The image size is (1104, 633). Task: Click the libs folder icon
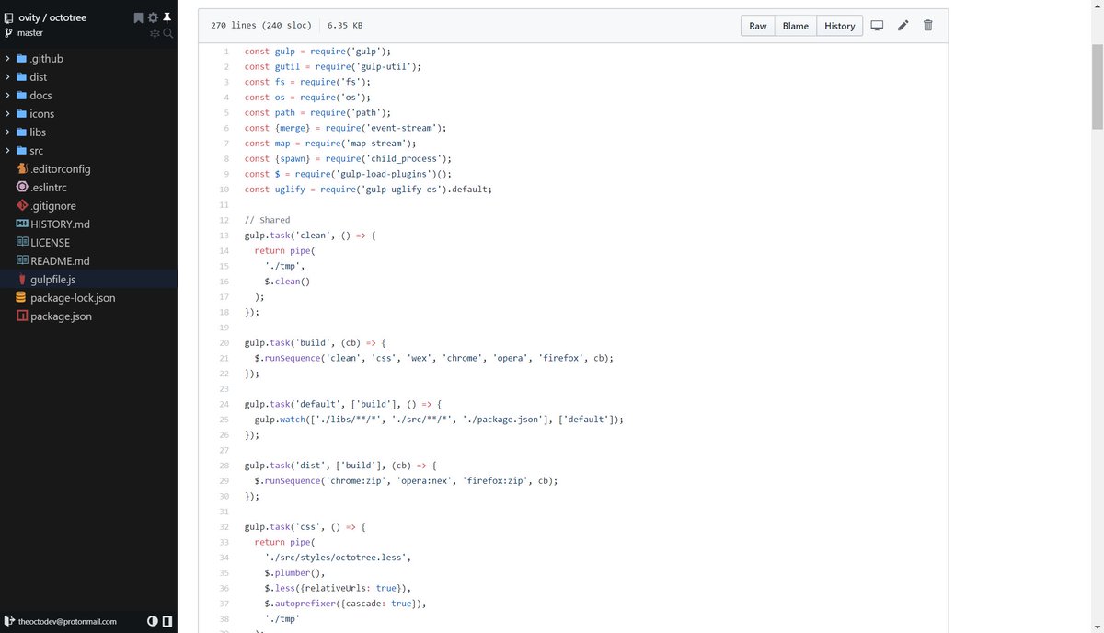22,132
